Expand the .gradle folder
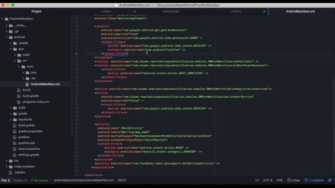 pyautogui.click(x=10, y=43)
